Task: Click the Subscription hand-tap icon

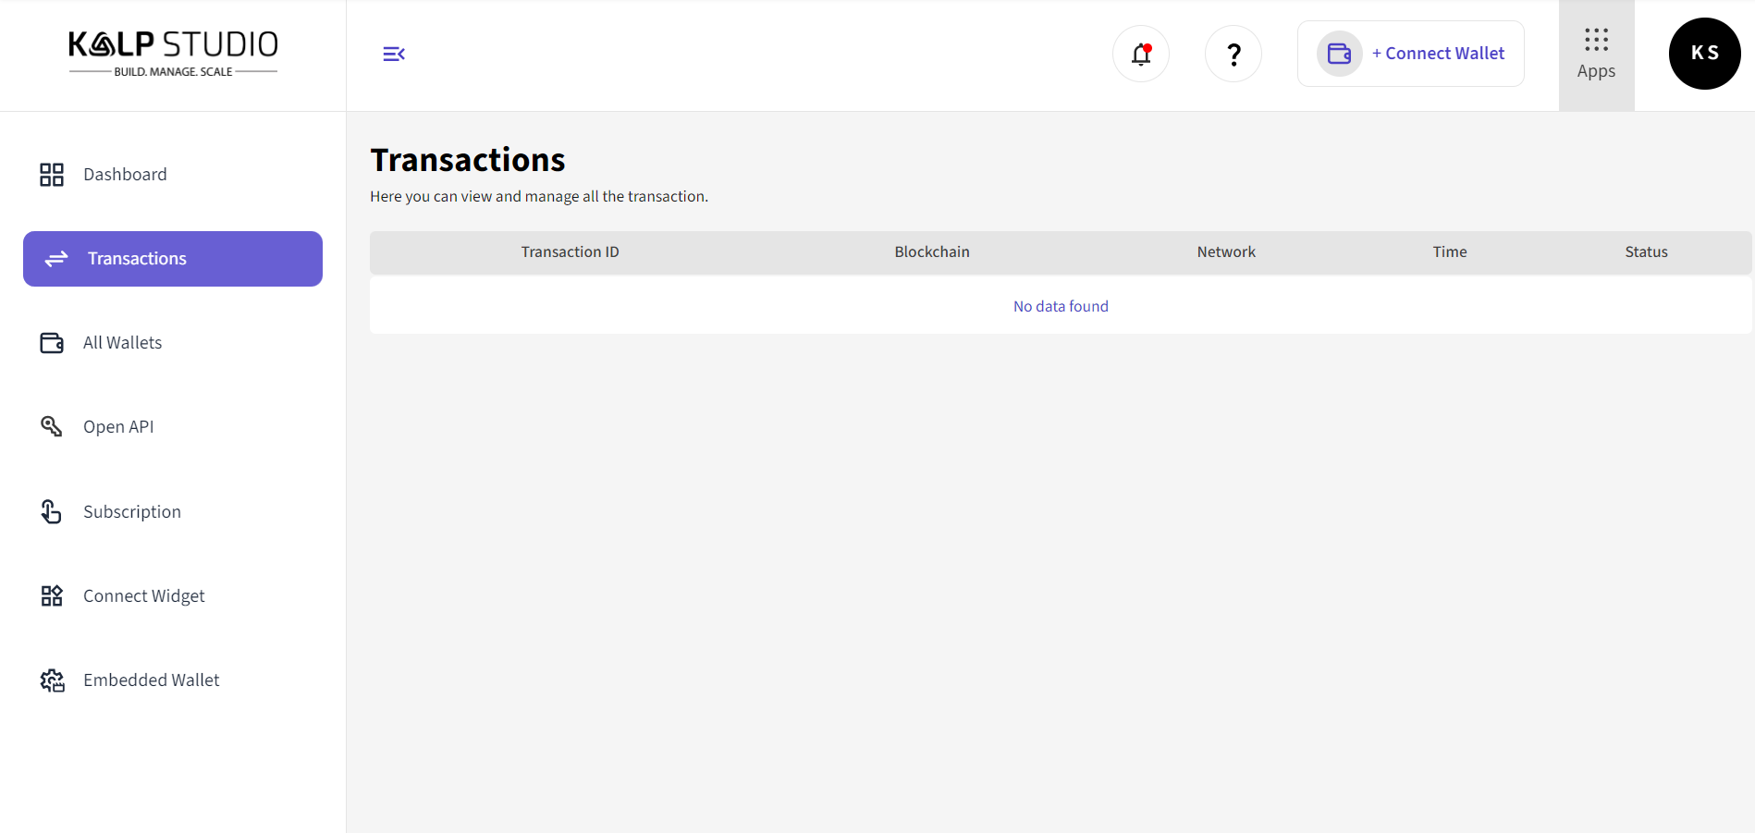Action: 52,511
